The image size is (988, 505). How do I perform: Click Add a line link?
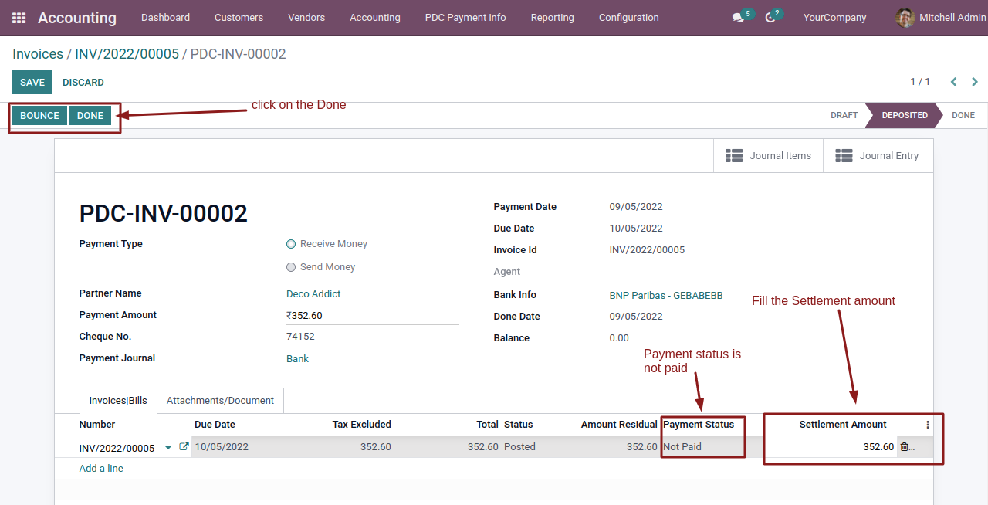pyautogui.click(x=101, y=469)
